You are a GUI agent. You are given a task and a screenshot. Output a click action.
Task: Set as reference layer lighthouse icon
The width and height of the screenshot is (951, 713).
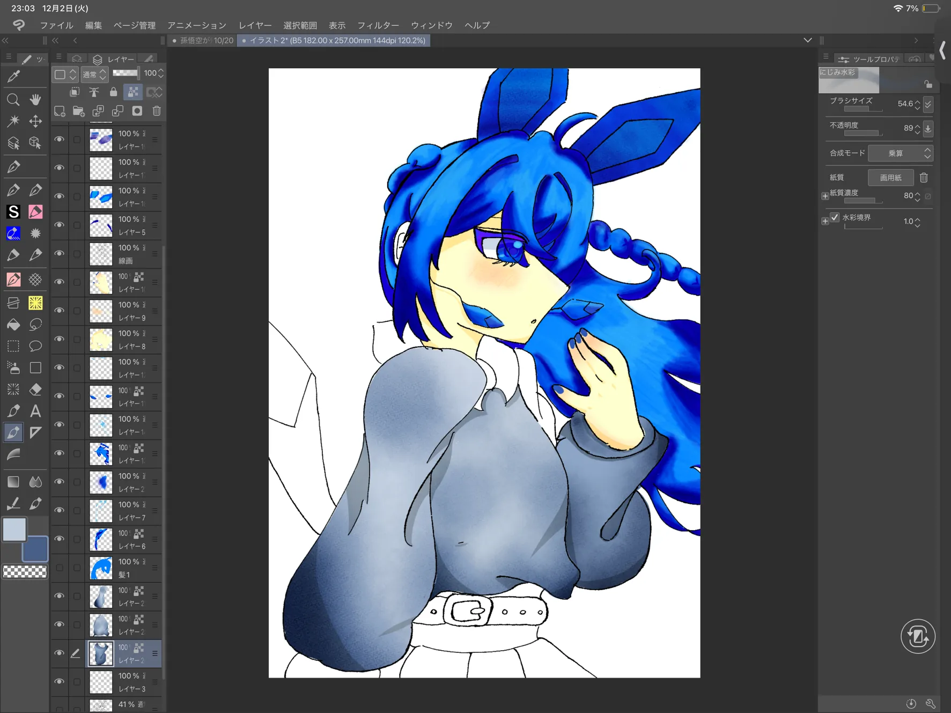pyautogui.click(x=94, y=92)
